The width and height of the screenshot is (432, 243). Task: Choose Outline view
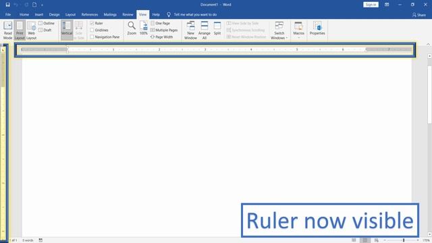pos(47,23)
